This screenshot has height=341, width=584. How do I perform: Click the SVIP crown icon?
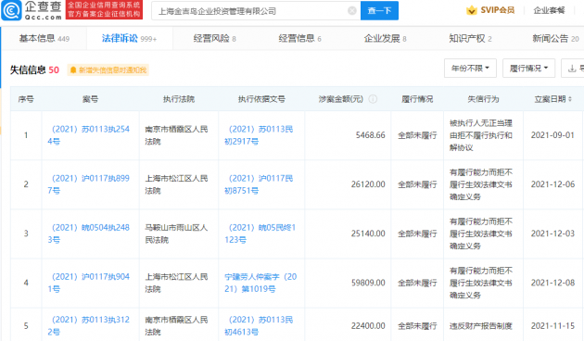click(x=472, y=10)
